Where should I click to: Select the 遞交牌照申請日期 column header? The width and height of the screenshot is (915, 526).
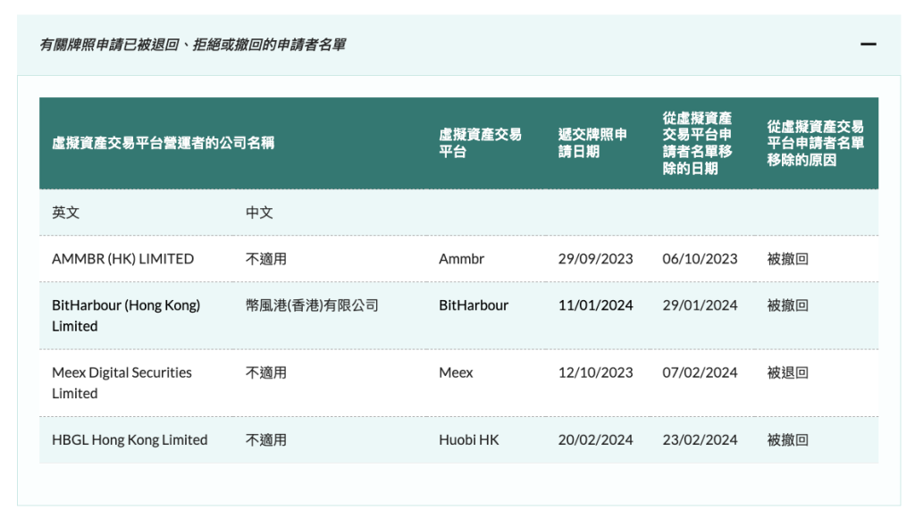click(x=592, y=143)
